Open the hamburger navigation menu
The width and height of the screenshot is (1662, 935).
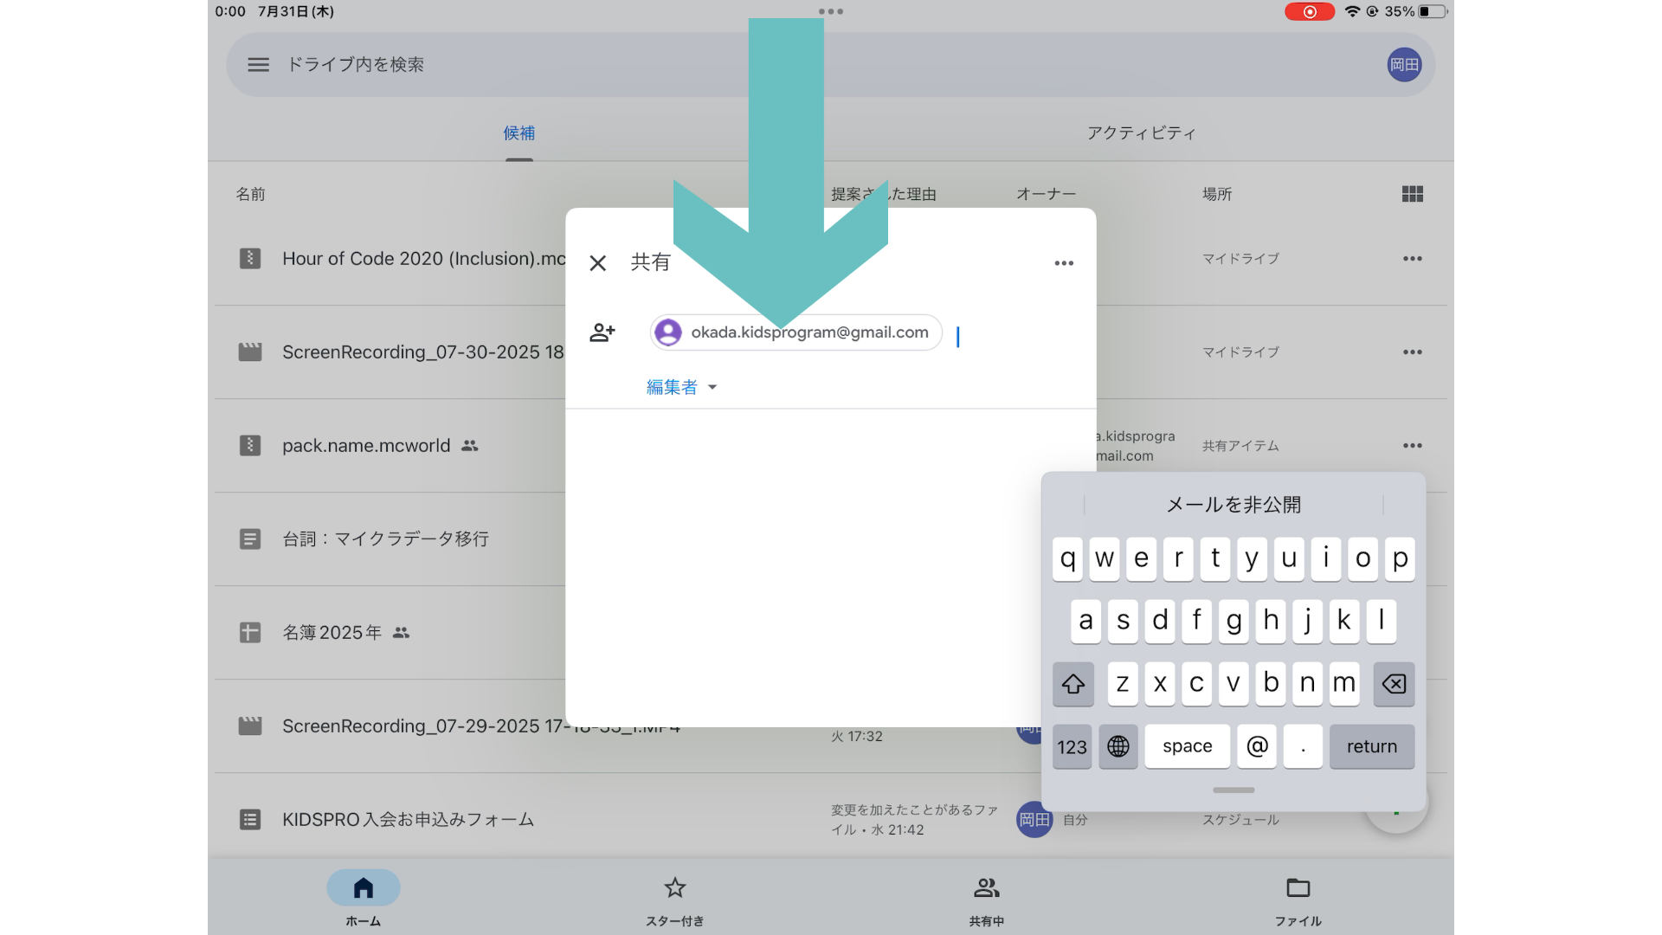coord(258,65)
